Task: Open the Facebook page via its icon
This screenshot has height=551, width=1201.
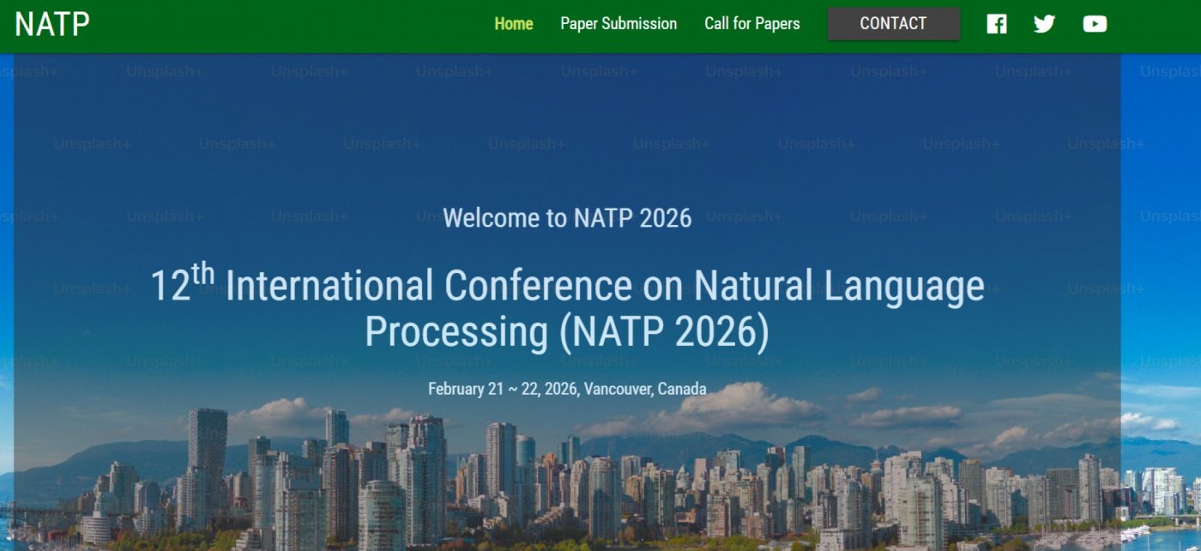Action: pyautogui.click(x=996, y=23)
